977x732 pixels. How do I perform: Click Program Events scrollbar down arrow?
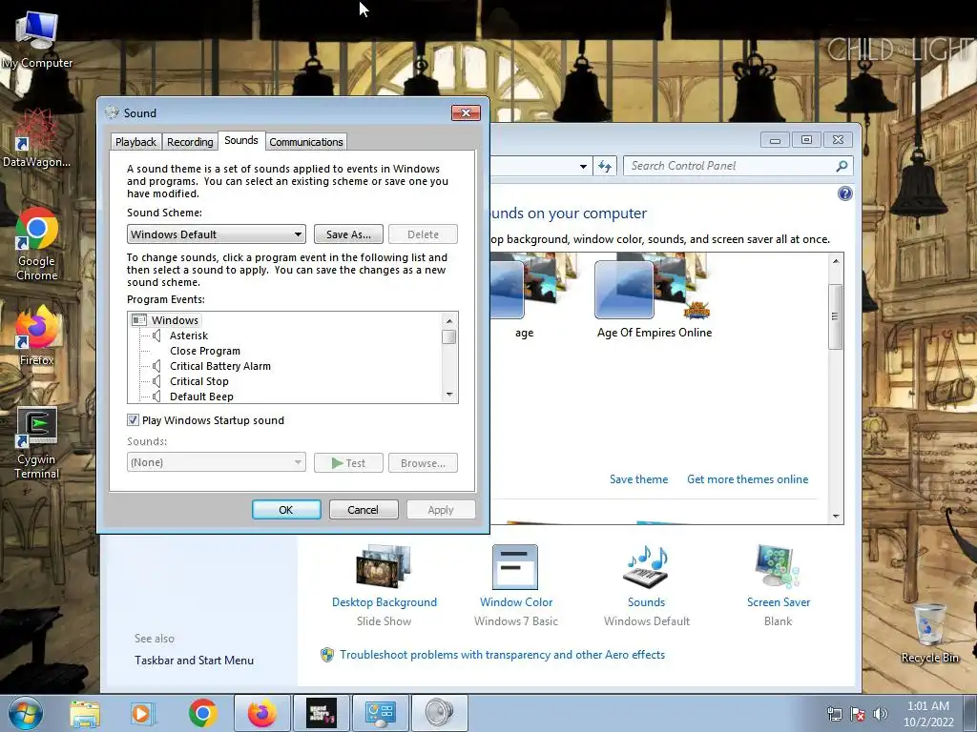pos(449,395)
